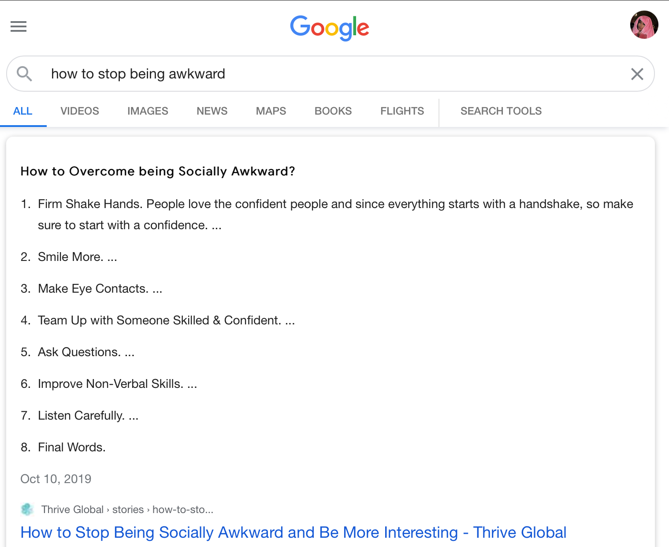Click the Google logo
This screenshot has width=669, height=547.
(330, 28)
